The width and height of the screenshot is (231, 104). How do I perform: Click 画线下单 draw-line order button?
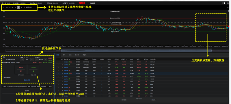(29, 7)
